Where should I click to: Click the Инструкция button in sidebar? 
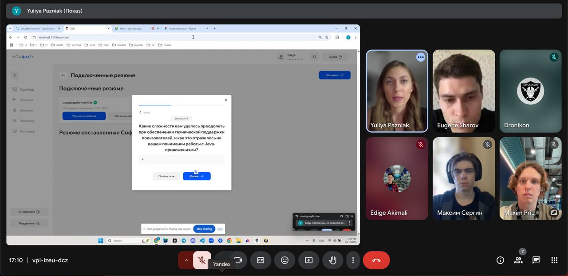[29, 212]
